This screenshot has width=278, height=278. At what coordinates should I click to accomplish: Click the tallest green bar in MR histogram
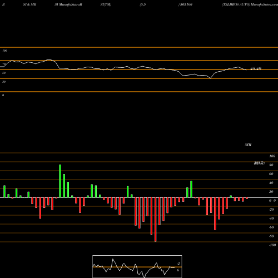click(x=60, y=181)
